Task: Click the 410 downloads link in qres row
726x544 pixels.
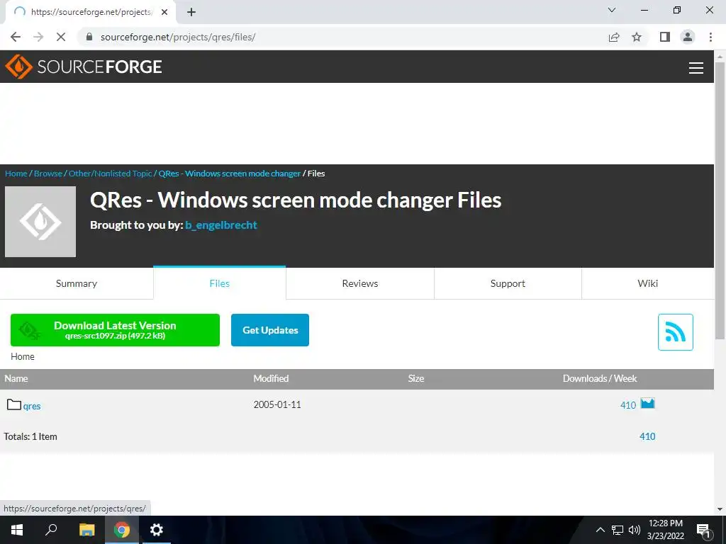Action: [628, 405]
